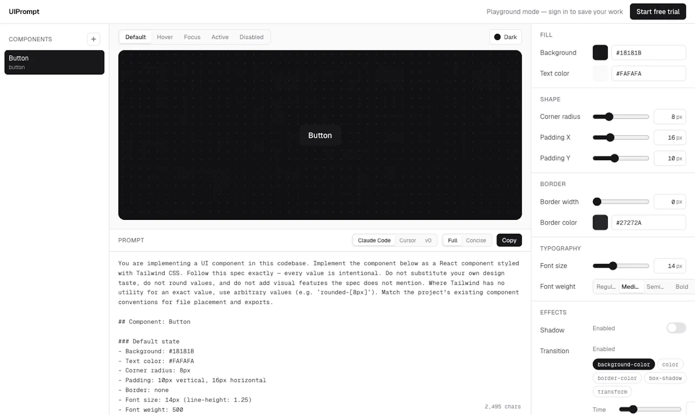Switch to the Active state tab
695x415 pixels.
click(220, 37)
